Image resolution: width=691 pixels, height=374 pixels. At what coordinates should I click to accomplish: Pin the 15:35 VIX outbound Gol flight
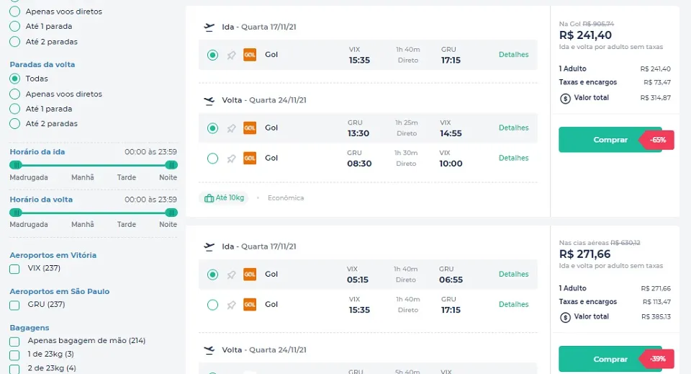[231, 55]
